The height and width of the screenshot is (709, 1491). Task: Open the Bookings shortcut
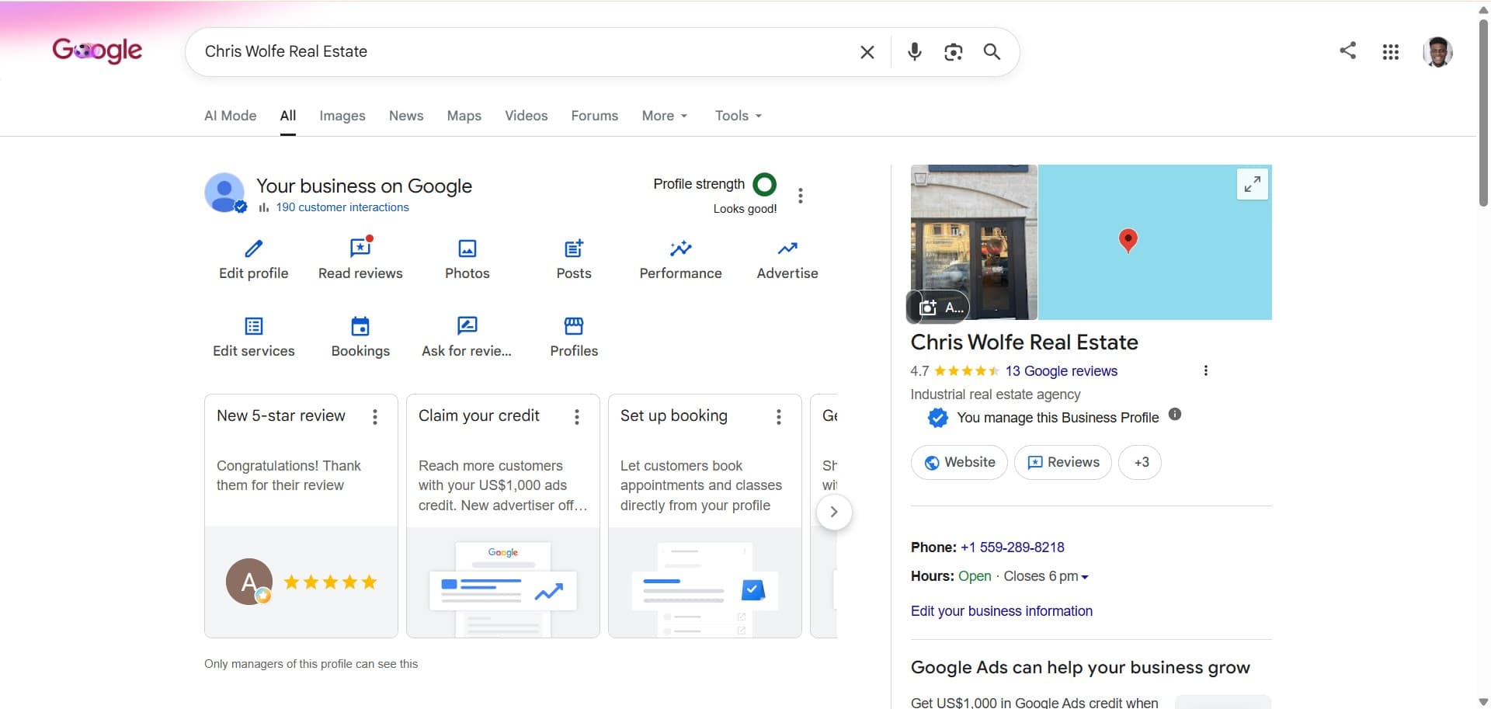pyautogui.click(x=360, y=337)
